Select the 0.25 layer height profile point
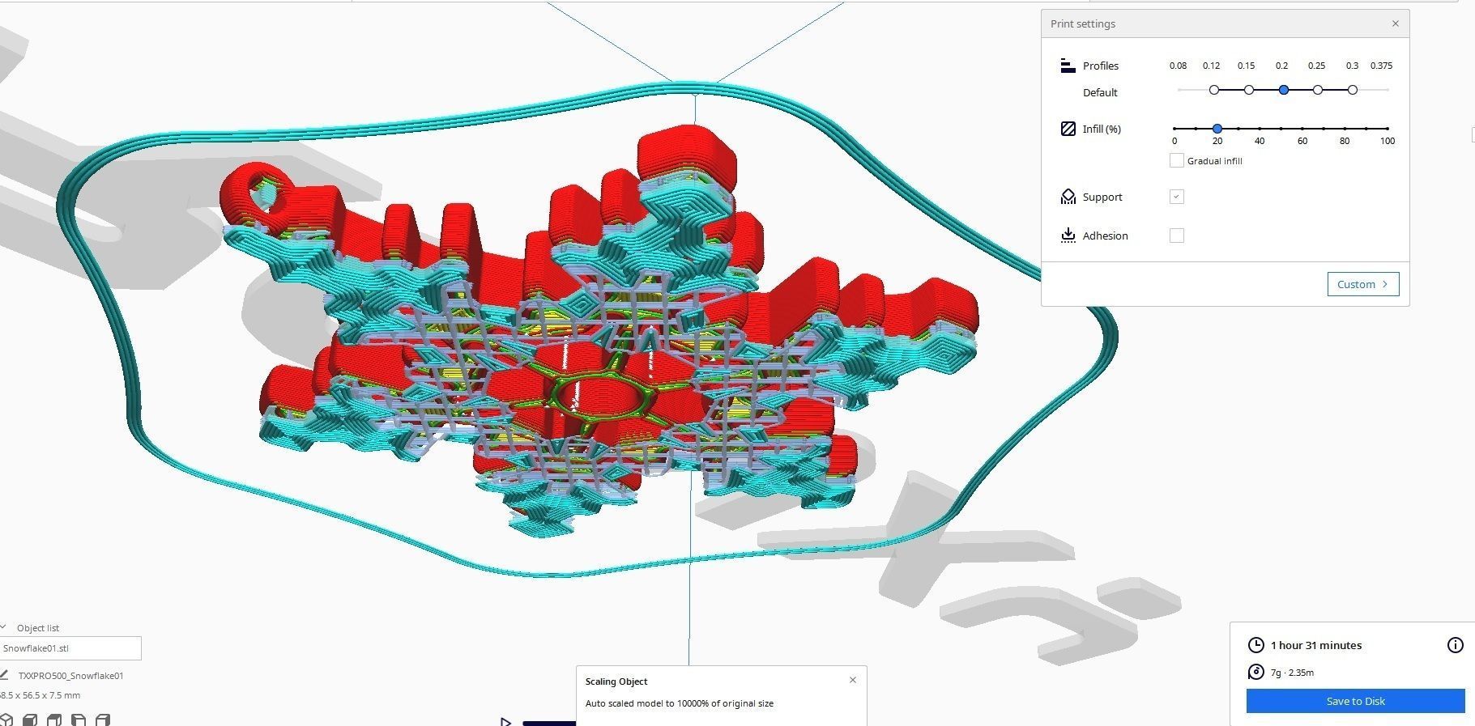The height and width of the screenshot is (726, 1475). [x=1318, y=90]
